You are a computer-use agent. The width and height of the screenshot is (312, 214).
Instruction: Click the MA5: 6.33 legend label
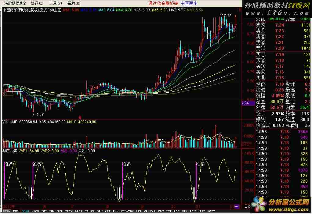(x=142, y=10)
